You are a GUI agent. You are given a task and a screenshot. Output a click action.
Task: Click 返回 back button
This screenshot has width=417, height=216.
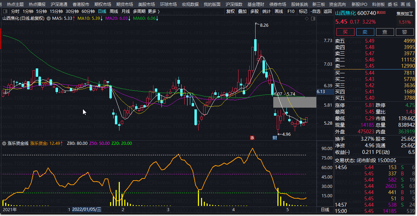point(328,11)
